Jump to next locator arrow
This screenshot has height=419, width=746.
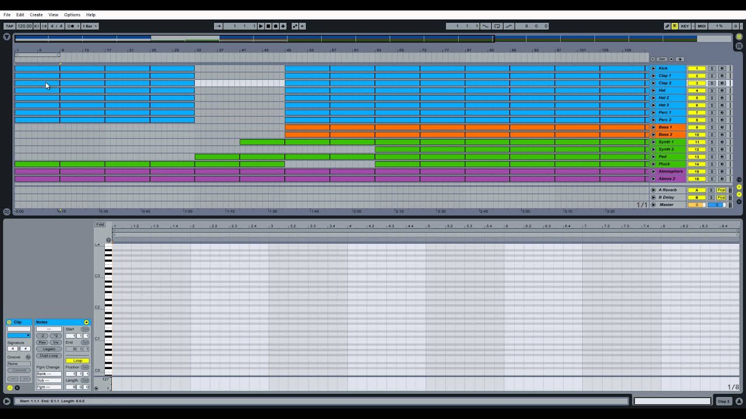pos(670,59)
